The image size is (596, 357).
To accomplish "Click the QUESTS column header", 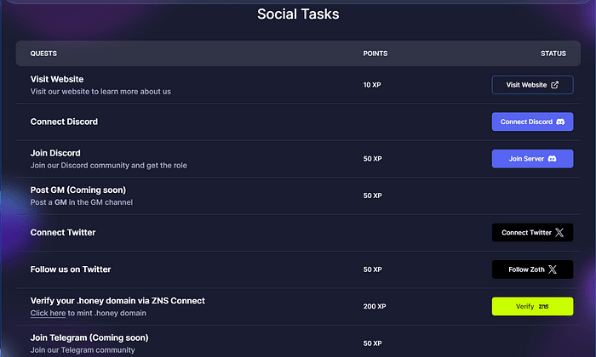I will (x=44, y=54).
